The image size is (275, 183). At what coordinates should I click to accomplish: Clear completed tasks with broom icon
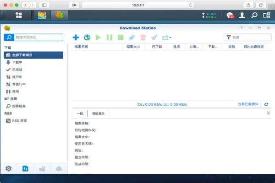(x=154, y=38)
